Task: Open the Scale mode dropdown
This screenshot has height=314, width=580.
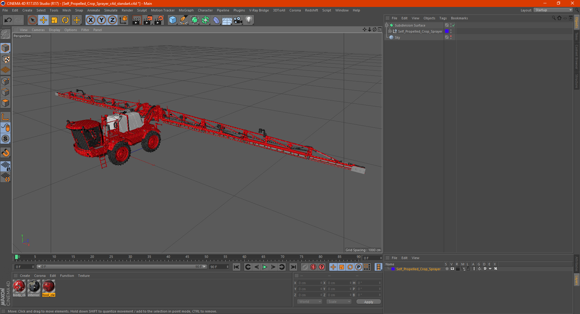Action: 339,302
